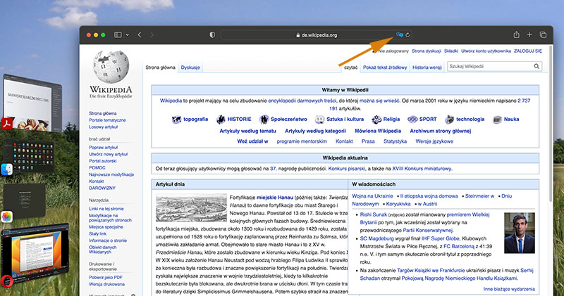Open the Składki link
Viewport: 564px width, 296px height.
[x=451, y=51]
